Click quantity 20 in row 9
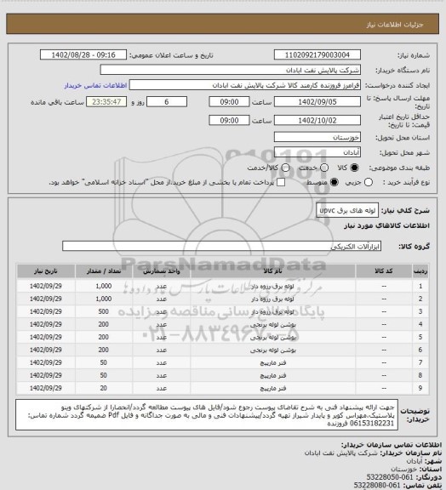446x490 pixels. (x=104, y=388)
